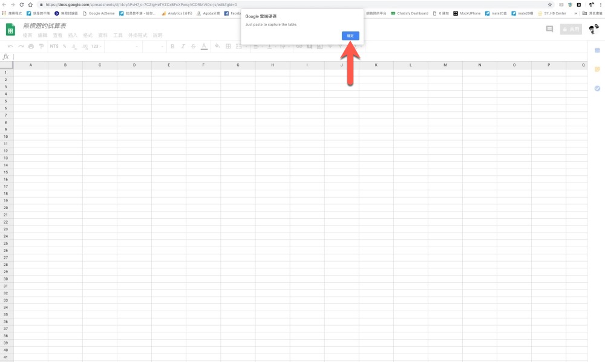
Task: Increase decimal places button
Action: (x=85, y=47)
